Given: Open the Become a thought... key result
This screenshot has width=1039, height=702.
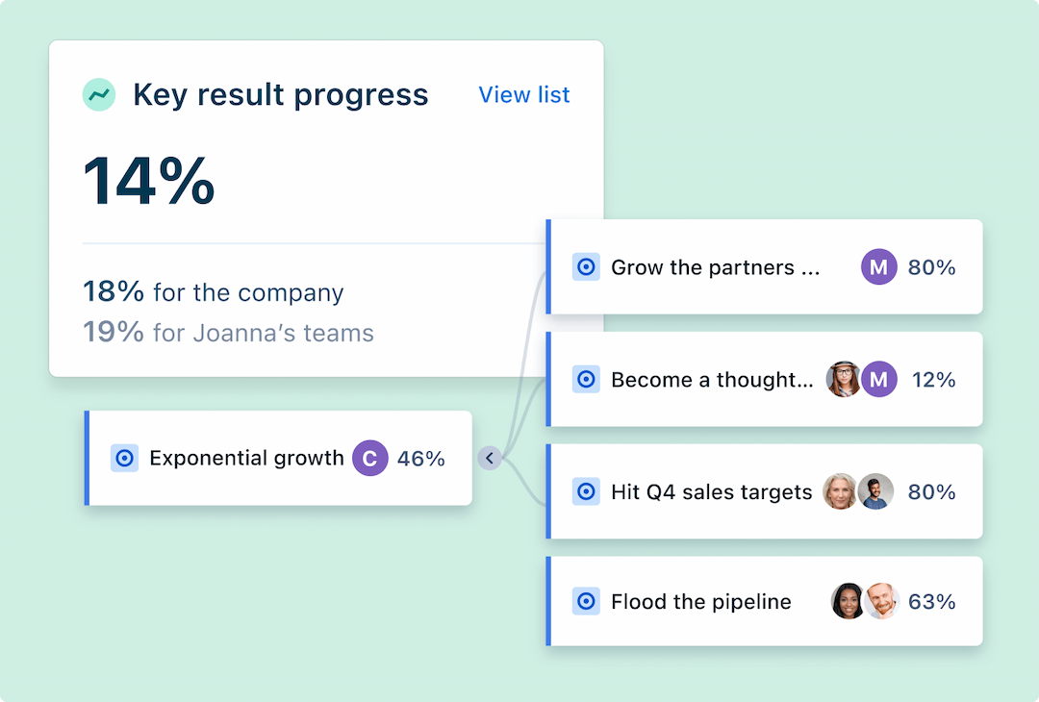Looking at the screenshot, I should (710, 379).
